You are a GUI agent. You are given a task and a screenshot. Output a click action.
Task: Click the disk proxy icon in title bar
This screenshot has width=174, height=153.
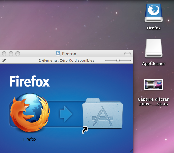click(58, 54)
